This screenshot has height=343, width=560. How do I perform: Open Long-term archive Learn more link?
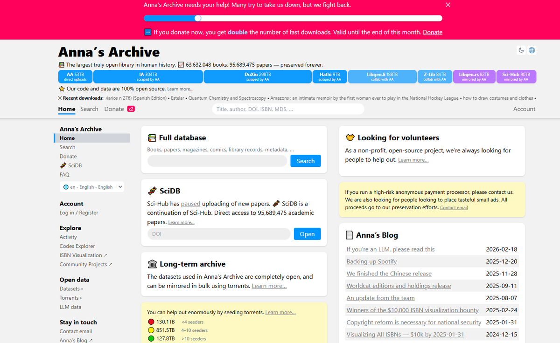coord(269,286)
